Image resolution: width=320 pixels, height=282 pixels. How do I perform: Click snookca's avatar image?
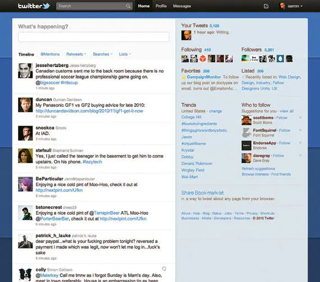point(25,133)
